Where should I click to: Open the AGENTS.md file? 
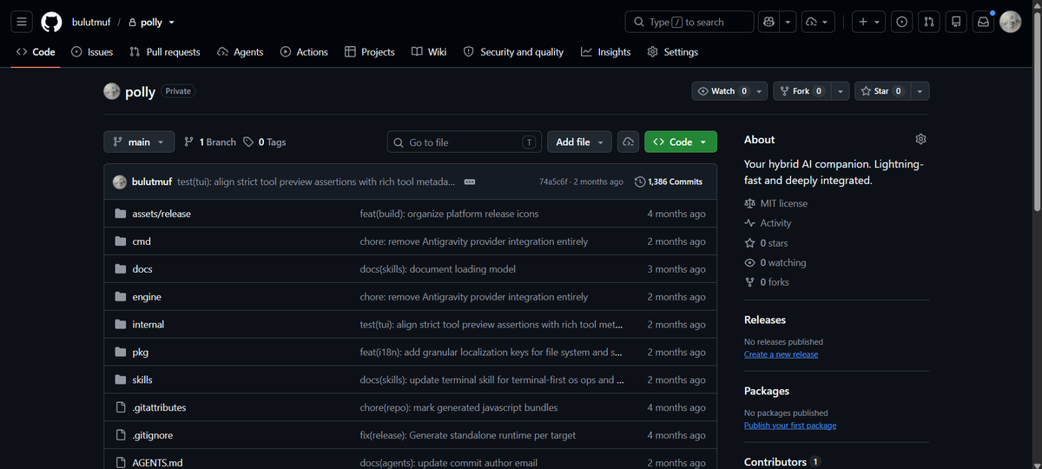point(157,463)
